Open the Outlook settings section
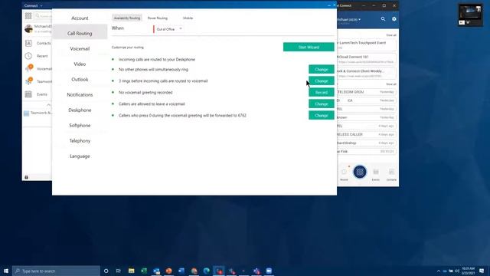490x276 pixels. tap(80, 80)
